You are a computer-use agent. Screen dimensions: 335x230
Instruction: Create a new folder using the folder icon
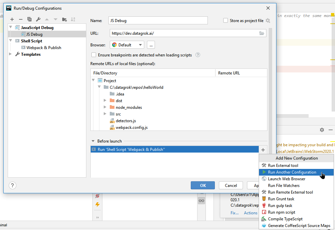point(64,19)
